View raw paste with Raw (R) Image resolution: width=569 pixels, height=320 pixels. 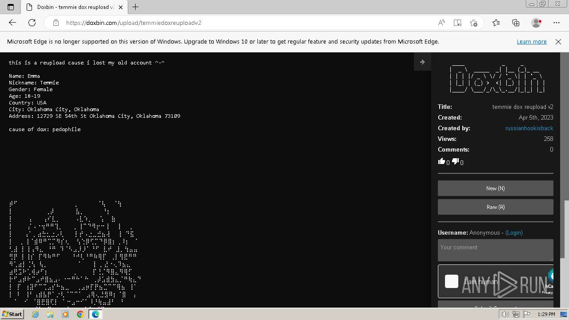tap(496, 207)
